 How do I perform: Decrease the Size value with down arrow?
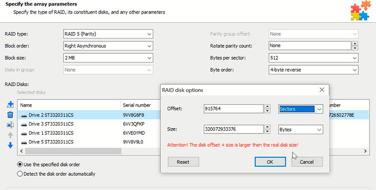click(267, 131)
